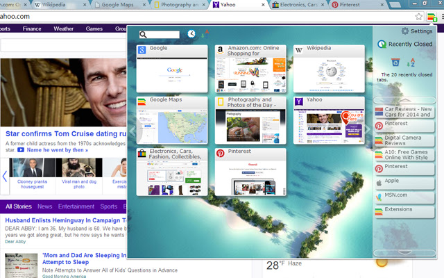Open Star confirms Tom Cruise dating headline
444x278 pixels.
(x=66, y=133)
